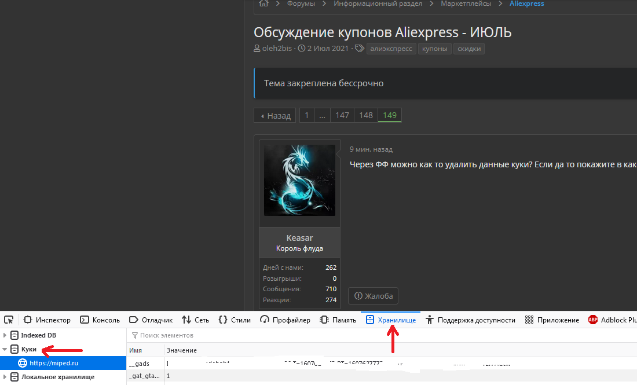Image resolution: width=637 pixels, height=385 pixels.
Task: Open the Инспектор tab
Action: pyautogui.click(x=47, y=320)
